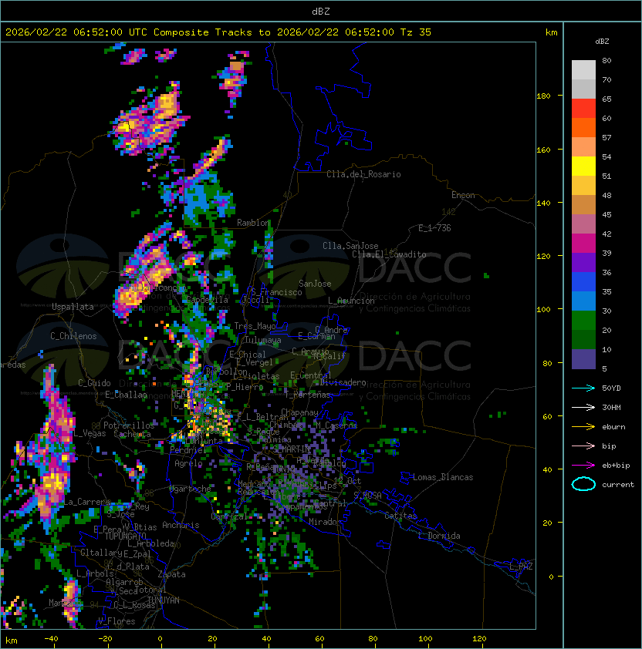The image size is (642, 649).
Task: Click the 'La_Carrera' place label
Action: point(87,502)
